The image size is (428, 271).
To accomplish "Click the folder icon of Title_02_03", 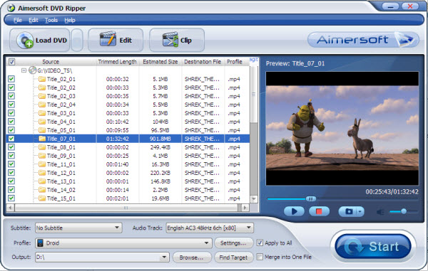I will (x=42, y=96).
